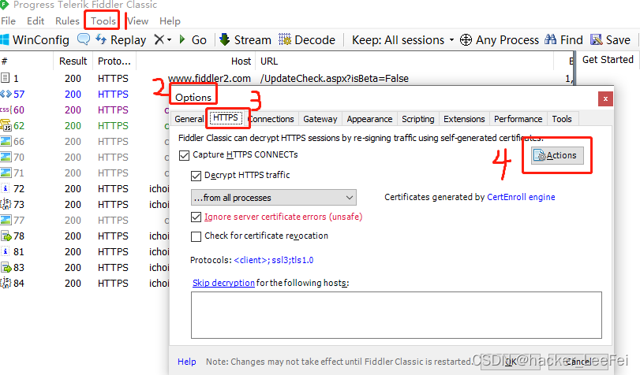
Task: Open the comment speech bubble tool
Action: click(84, 39)
